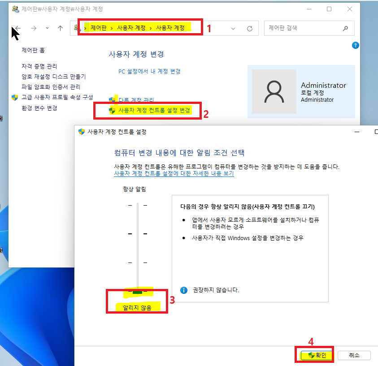The width and height of the screenshot is (378, 366).
Task: Click the 사용자 계정 변경 heading
Action: click(x=136, y=54)
